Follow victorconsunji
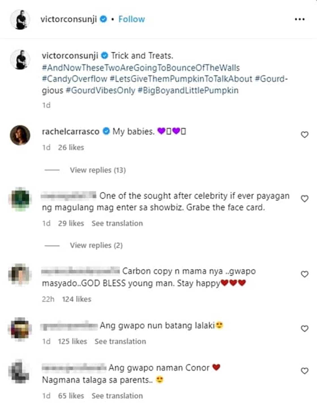Image resolution: width=317 pixels, height=407 pixels. click(x=132, y=19)
